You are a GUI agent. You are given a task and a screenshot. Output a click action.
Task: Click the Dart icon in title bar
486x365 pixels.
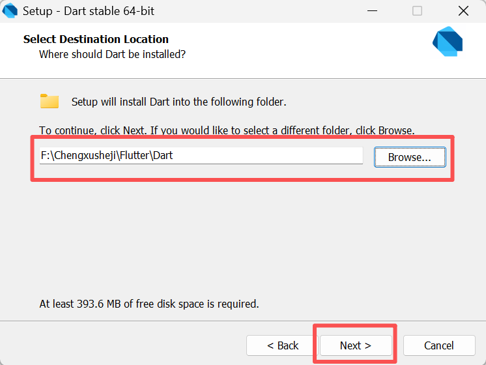pos(10,11)
